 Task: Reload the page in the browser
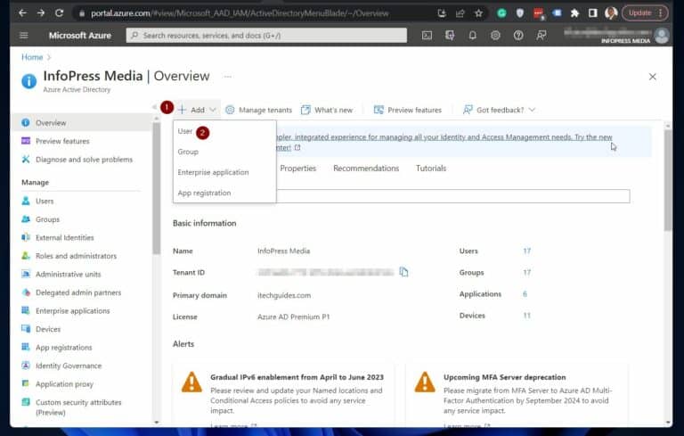click(x=60, y=13)
